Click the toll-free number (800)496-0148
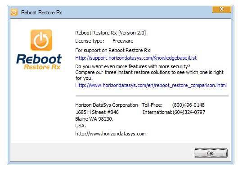The width and height of the screenshot is (243, 174). (x=188, y=105)
